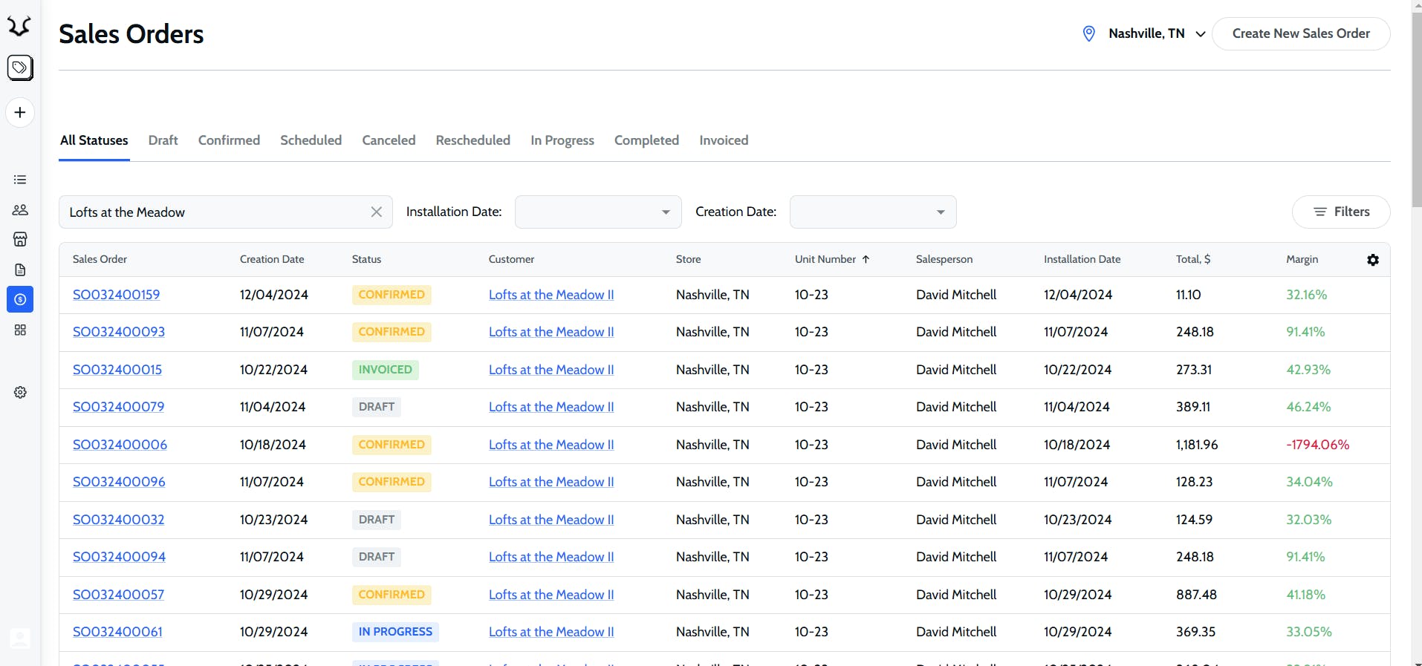Image resolution: width=1422 pixels, height=666 pixels.
Task: Click the -1794.06% margin value
Action: (1317, 445)
